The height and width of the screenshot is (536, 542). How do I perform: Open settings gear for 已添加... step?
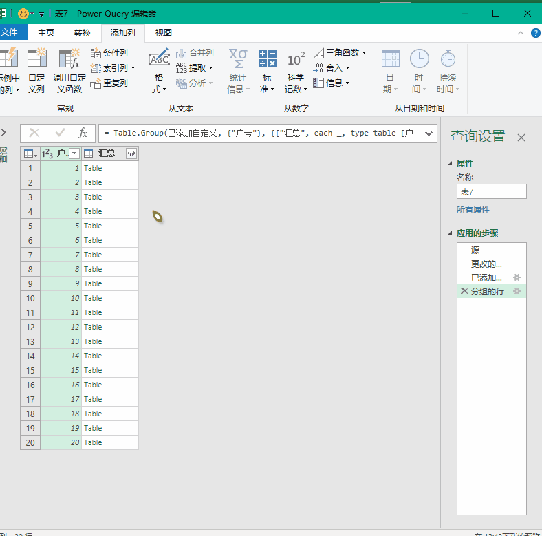pos(517,277)
